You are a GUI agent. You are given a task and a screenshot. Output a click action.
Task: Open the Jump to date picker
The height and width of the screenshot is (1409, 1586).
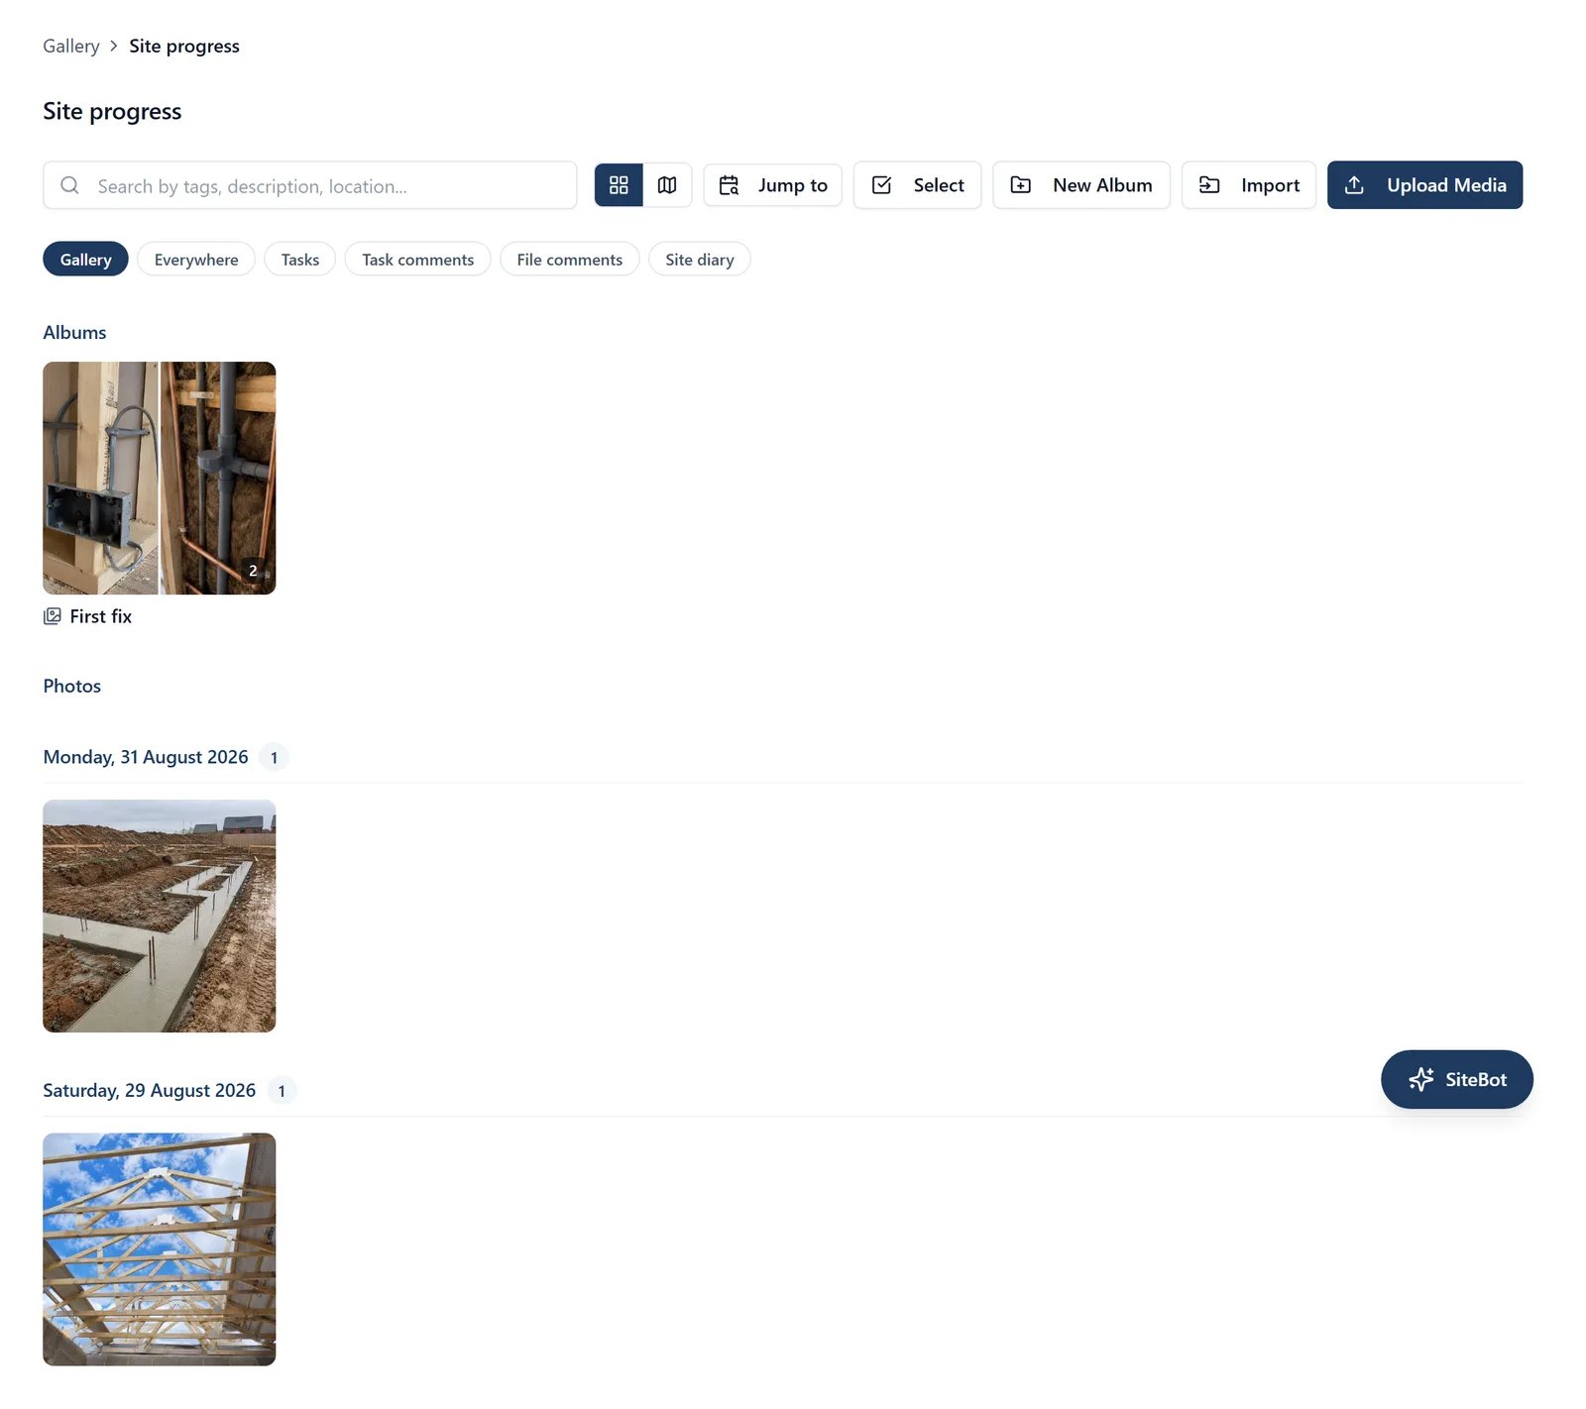pyautogui.click(x=772, y=185)
